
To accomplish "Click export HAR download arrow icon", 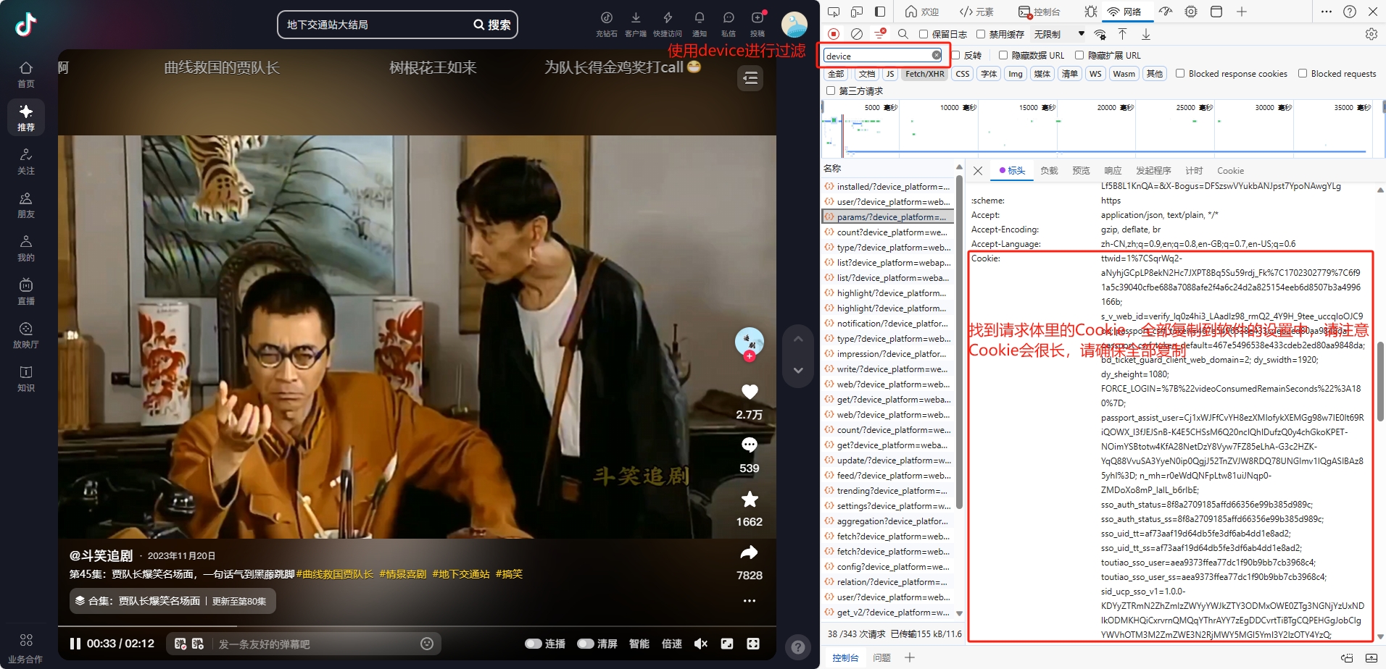I will click(1146, 34).
